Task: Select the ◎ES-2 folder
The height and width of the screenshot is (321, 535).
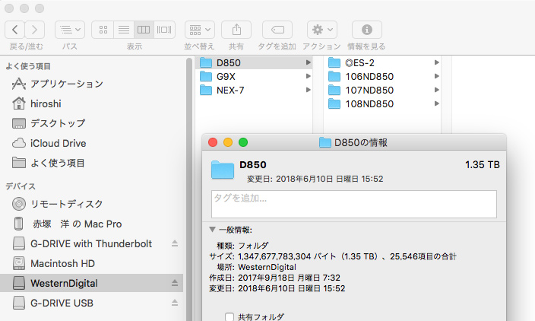Action: 382,63
